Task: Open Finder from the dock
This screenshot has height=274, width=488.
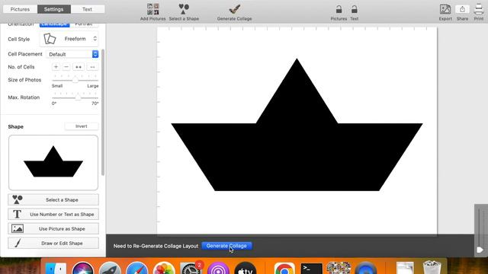Action: click(x=56, y=269)
